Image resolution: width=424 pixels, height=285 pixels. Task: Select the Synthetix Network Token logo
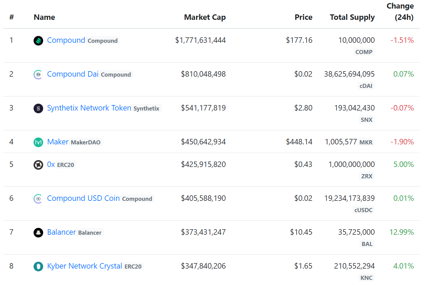(38, 108)
